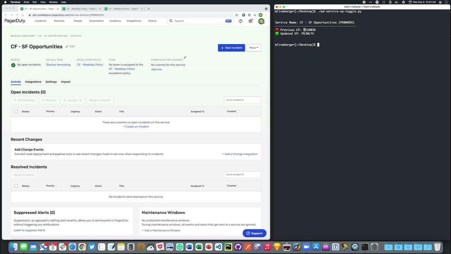The width and height of the screenshot is (451, 254).
Task: Open the Services nav menu
Action: 59,21
